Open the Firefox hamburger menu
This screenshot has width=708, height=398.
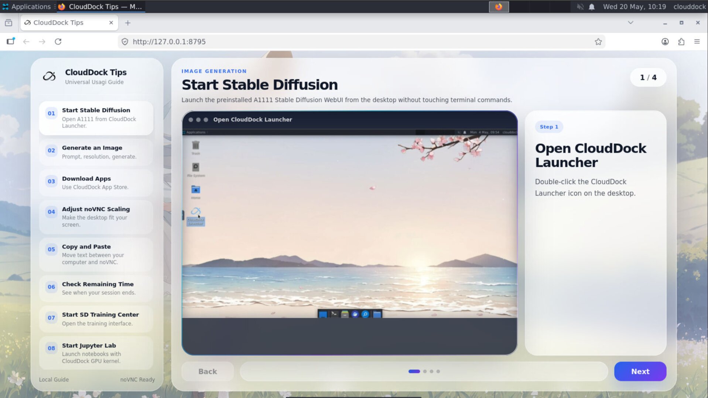pos(697,42)
